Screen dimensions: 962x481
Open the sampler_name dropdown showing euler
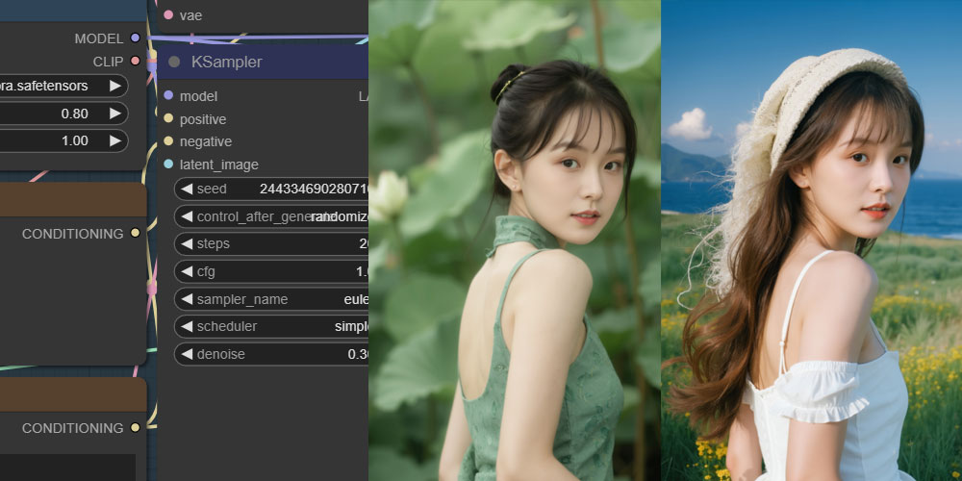pos(271,299)
